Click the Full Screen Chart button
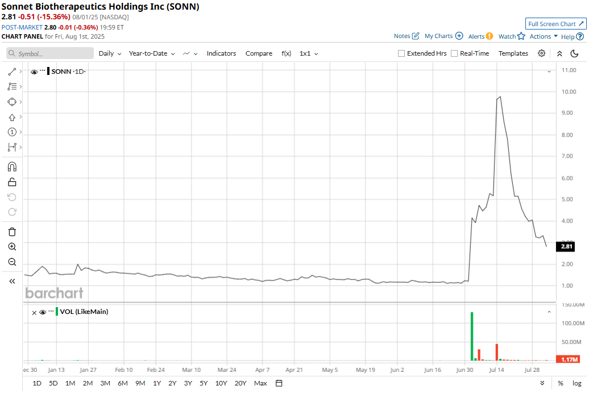Screen dimensions: 593x394 click(x=555, y=23)
